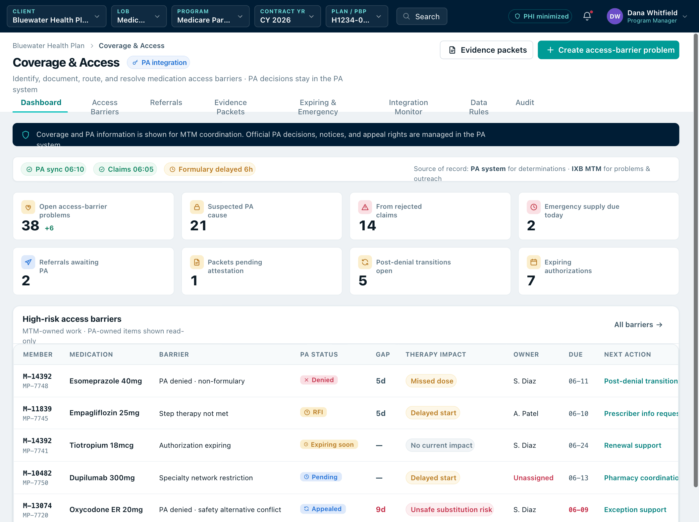Click the Evidence packets button

pos(486,50)
